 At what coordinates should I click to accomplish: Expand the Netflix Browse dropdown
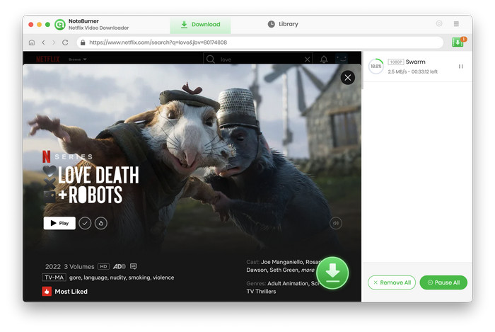(77, 59)
